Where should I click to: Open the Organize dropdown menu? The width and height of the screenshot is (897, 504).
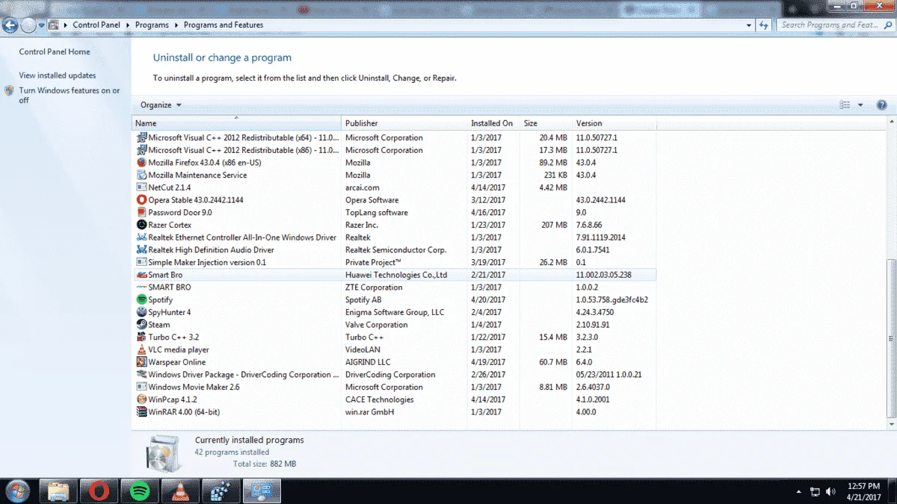tap(161, 105)
